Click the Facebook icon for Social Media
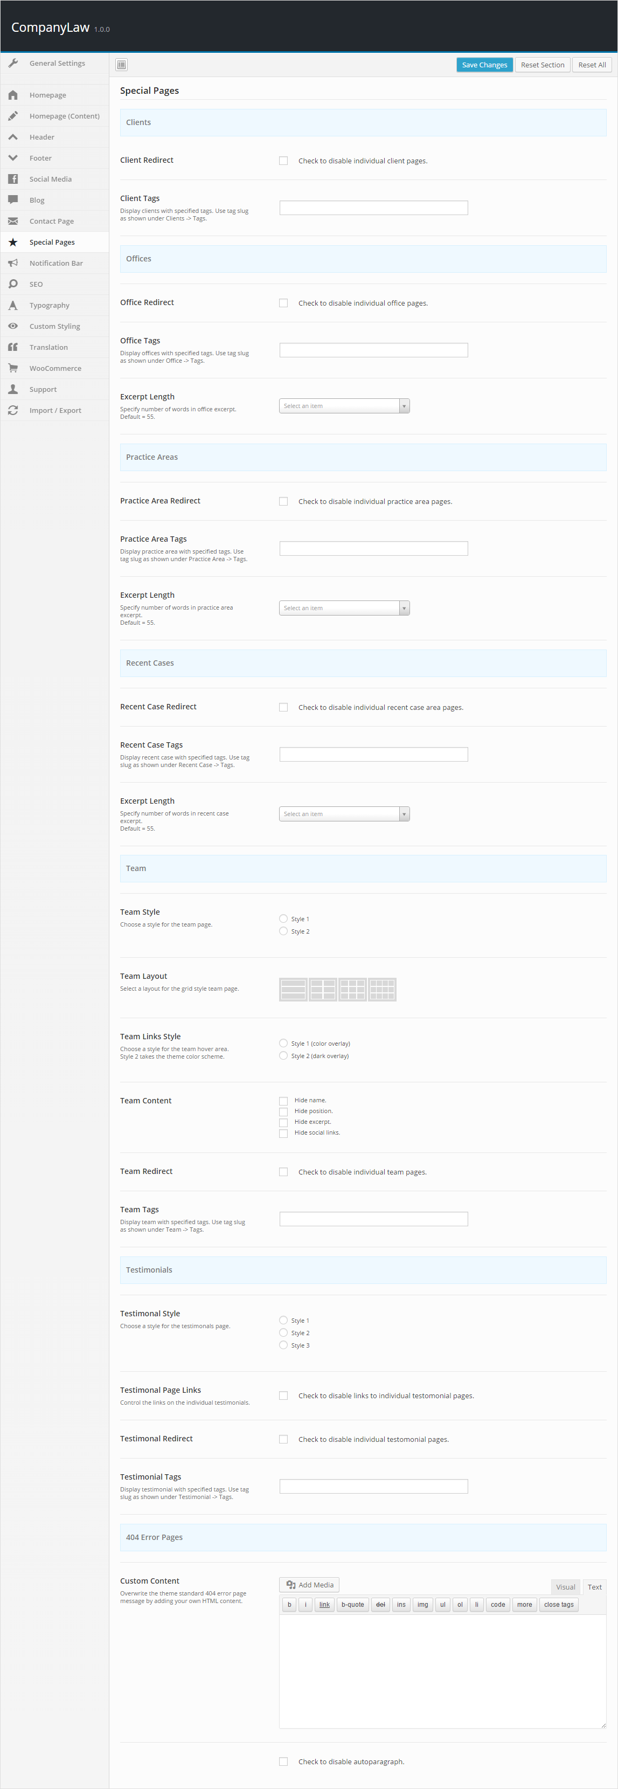The width and height of the screenshot is (618, 1789). (x=13, y=179)
